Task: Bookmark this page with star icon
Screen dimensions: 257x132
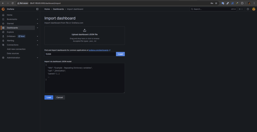Action: 216,3
